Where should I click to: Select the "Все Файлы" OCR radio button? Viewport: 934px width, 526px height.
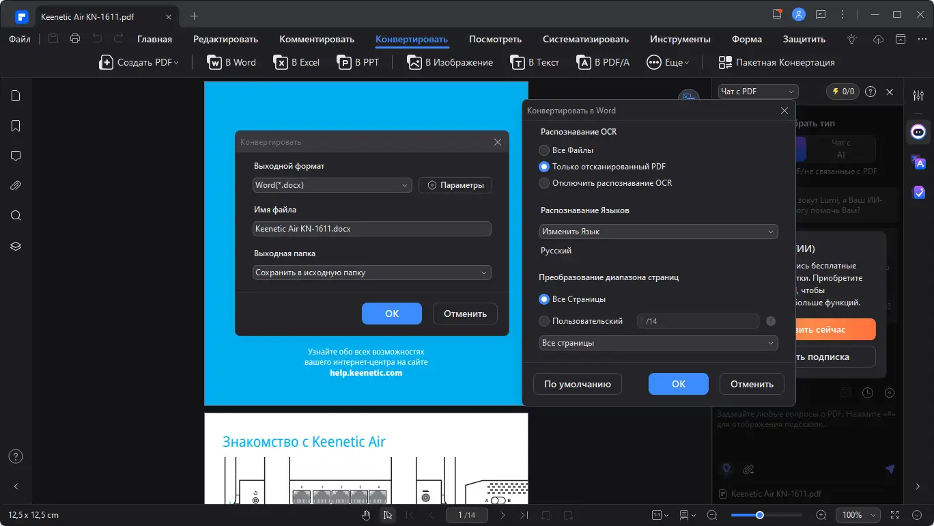544,150
